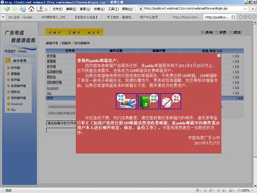Go to browser Home page icon

pyautogui.click(x=31, y=9)
